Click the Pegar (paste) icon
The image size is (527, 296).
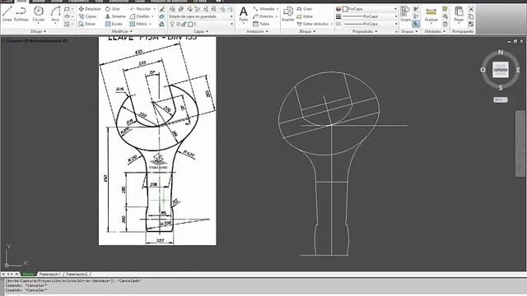(x=459, y=14)
